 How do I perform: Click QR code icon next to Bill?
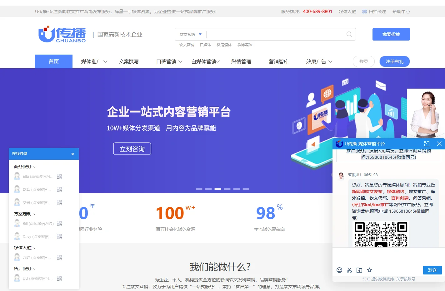59,223
